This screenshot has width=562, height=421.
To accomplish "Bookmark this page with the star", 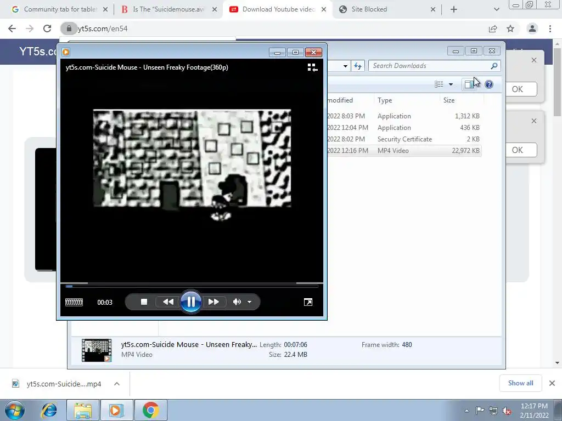I will click(x=510, y=29).
